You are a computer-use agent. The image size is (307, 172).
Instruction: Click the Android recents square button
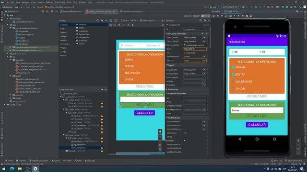tap(274, 139)
